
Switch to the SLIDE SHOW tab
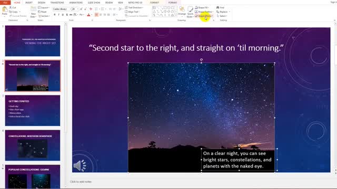(94, 3)
